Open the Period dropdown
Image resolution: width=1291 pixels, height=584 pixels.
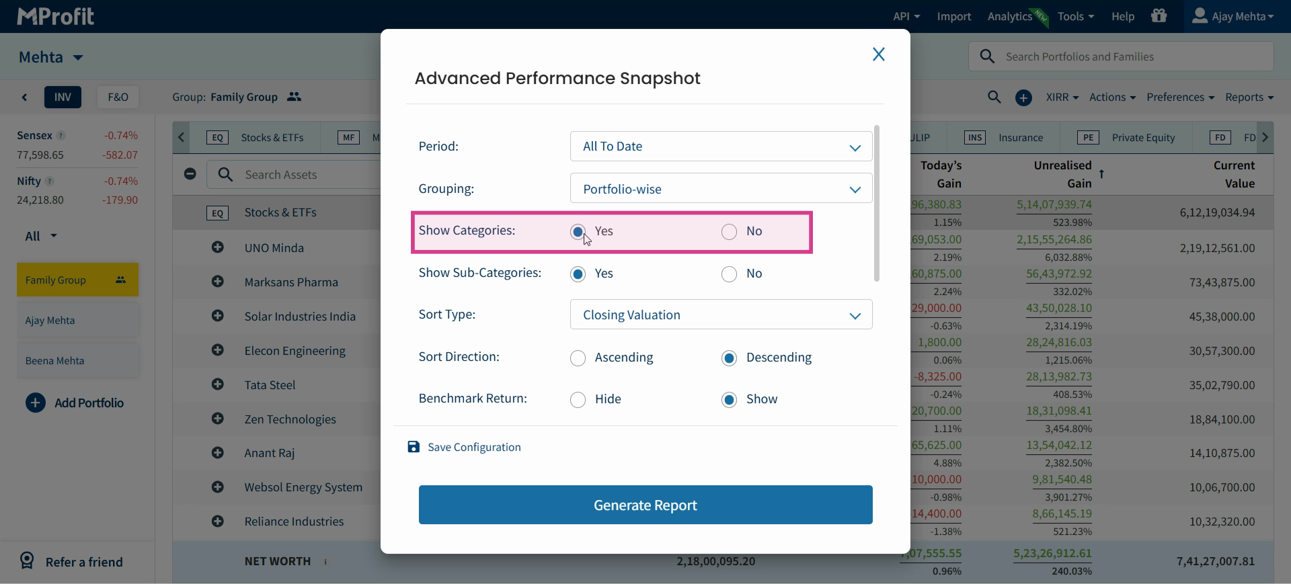[x=721, y=147]
